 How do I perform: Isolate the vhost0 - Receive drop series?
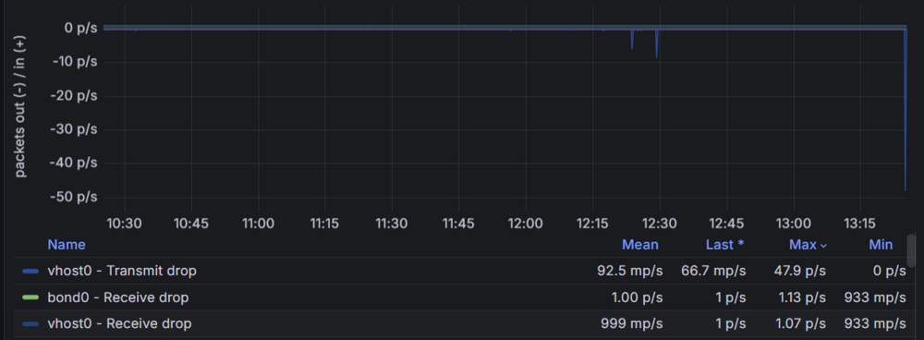click(x=119, y=323)
